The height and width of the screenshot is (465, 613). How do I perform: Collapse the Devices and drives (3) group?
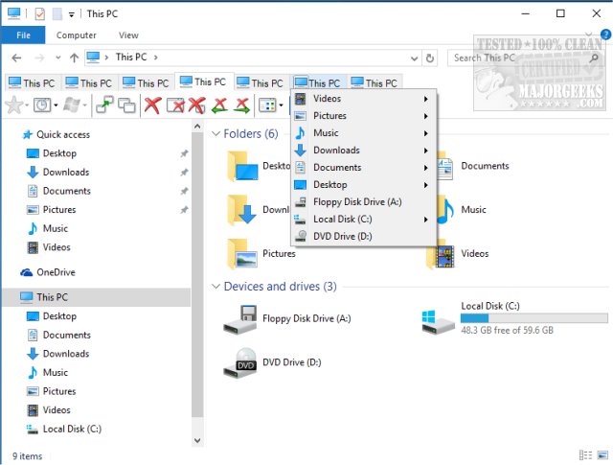coord(216,287)
